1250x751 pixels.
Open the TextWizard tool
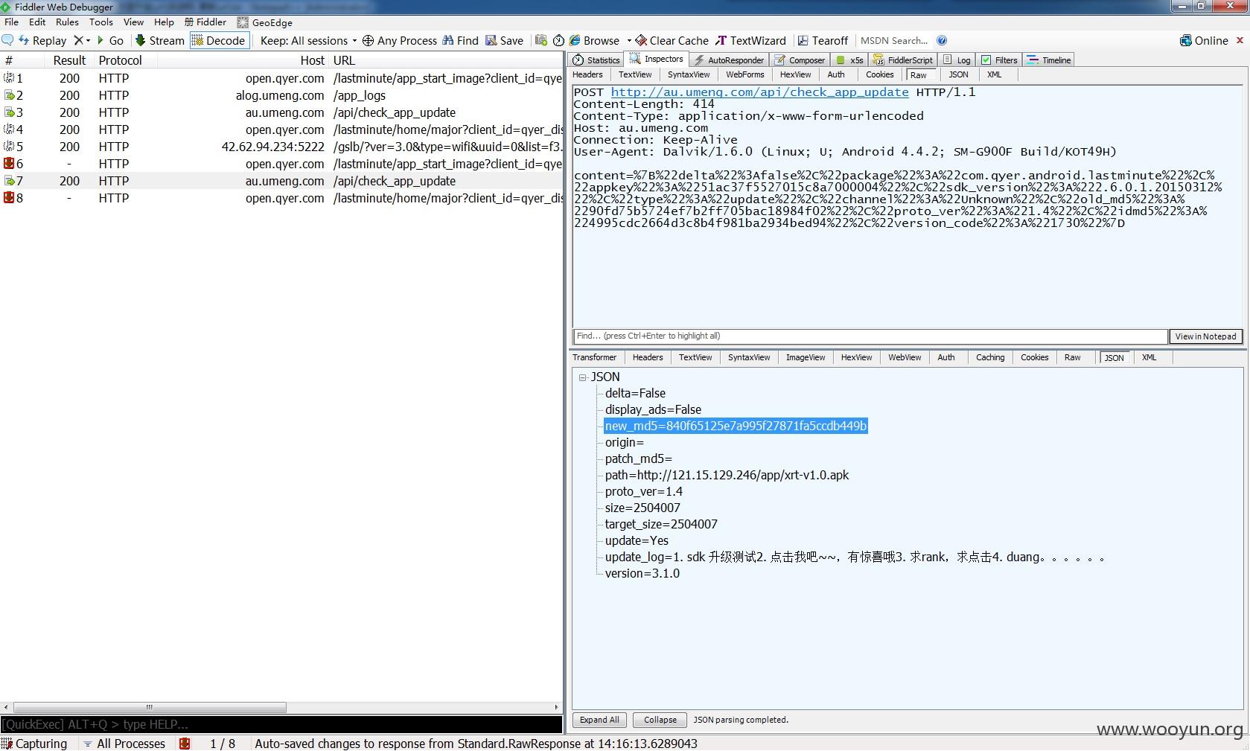click(x=750, y=40)
